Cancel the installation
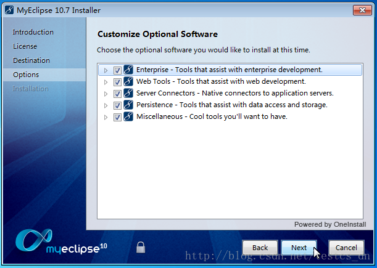This screenshot has width=377, height=268. pyautogui.click(x=346, y=247)
